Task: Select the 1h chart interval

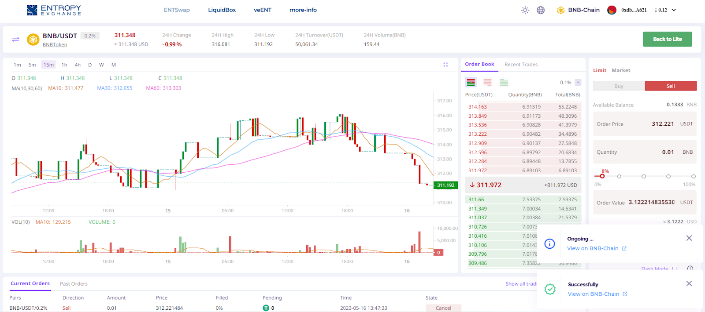Action: click(64, 65)
